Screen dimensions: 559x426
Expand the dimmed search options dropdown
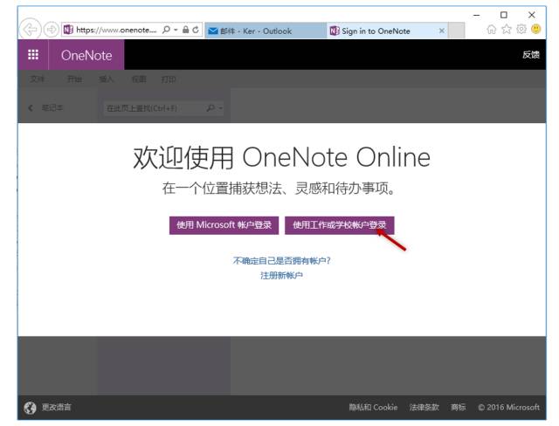[221, 108]
